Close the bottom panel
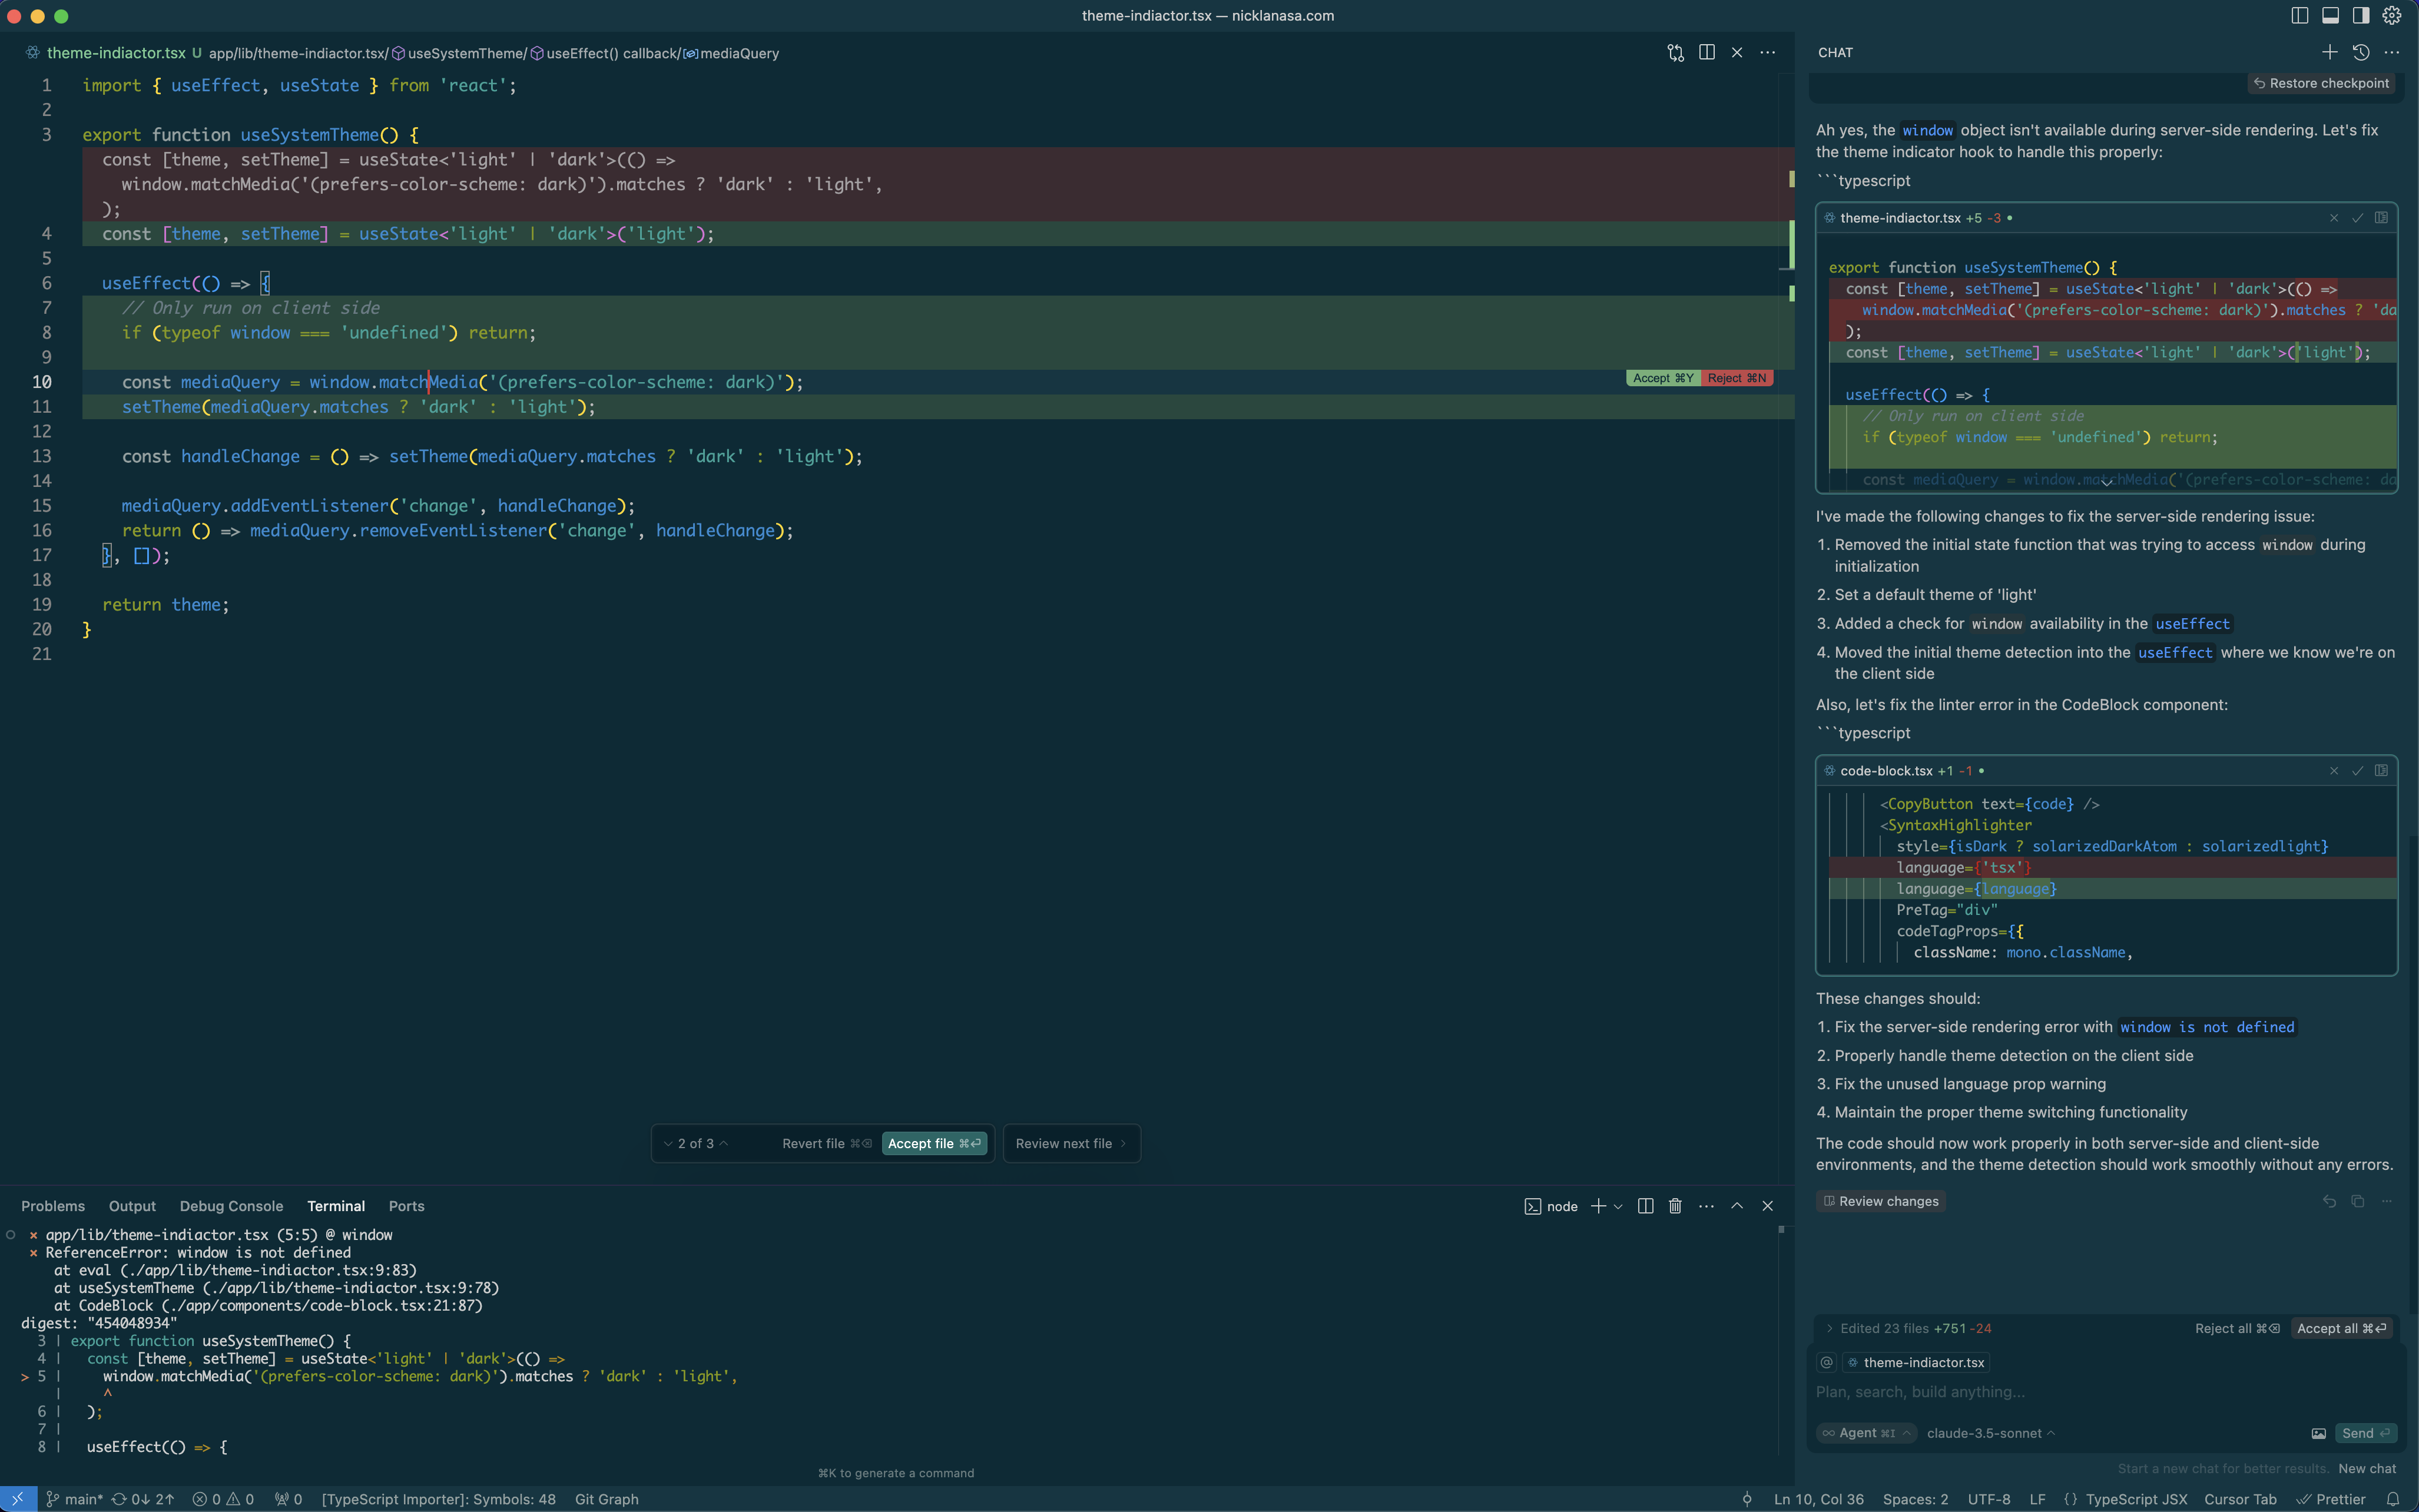The height and width of the screenshot is (1512, 2419). point(1767,1206)
